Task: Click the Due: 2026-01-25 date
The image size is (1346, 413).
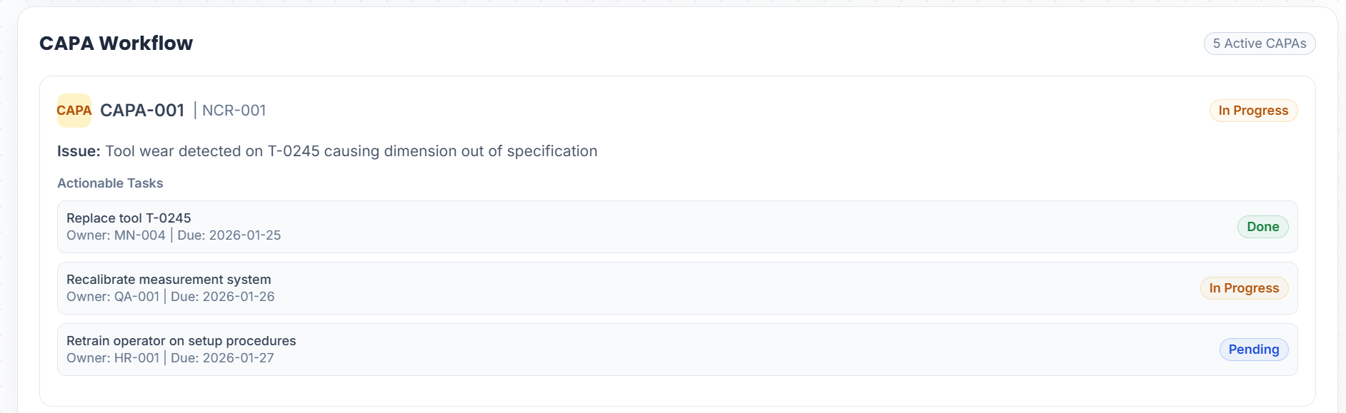Action: 229,235
